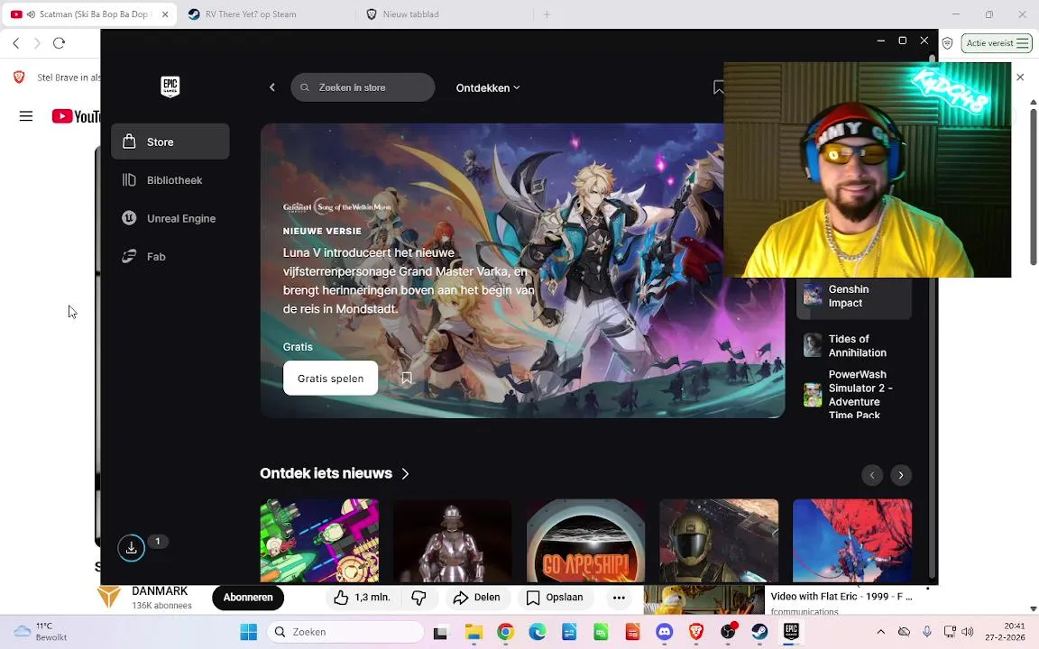The height and width of the screenshot is (649, 1039).
Task: Open the Store section in Epic sidebar
Action: point(170,142)
